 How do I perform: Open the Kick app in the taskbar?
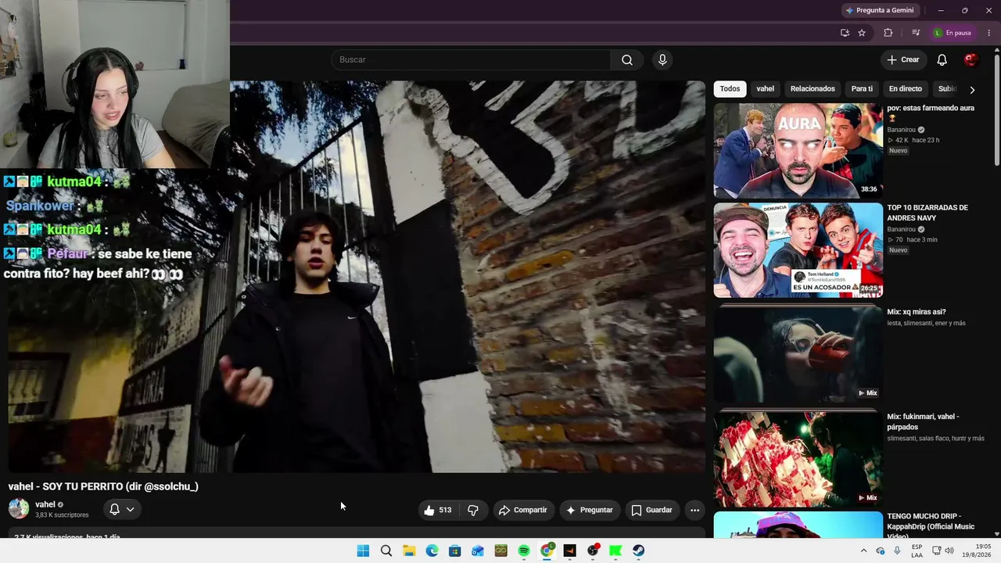tap(615, 550)
